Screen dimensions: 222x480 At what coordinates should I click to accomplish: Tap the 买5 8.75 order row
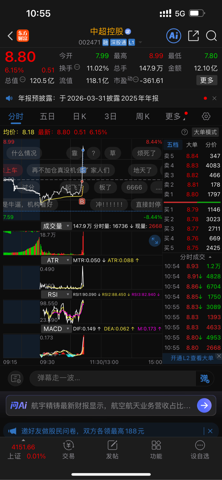pyautogui.click(x=192, y=248)
